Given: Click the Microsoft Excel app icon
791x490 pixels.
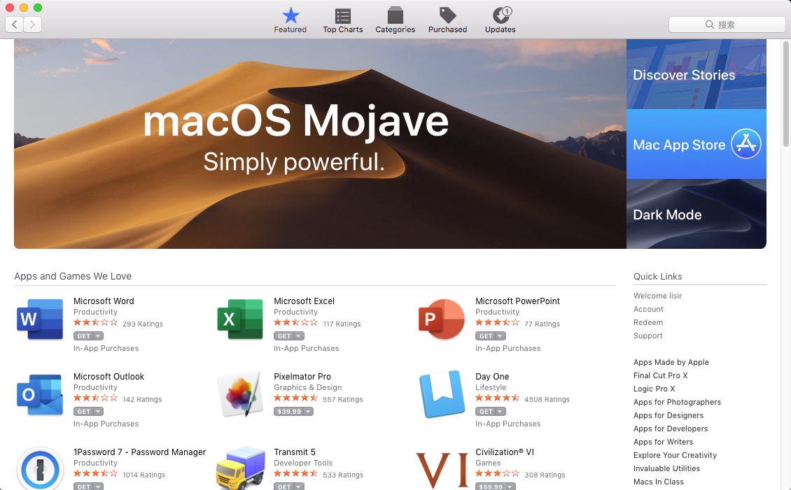Looking at the screenshot, I should coord(240,319).
